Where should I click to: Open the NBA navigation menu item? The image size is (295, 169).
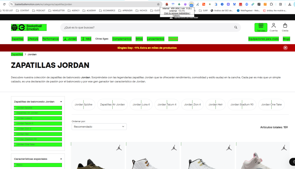click(86, 39)
